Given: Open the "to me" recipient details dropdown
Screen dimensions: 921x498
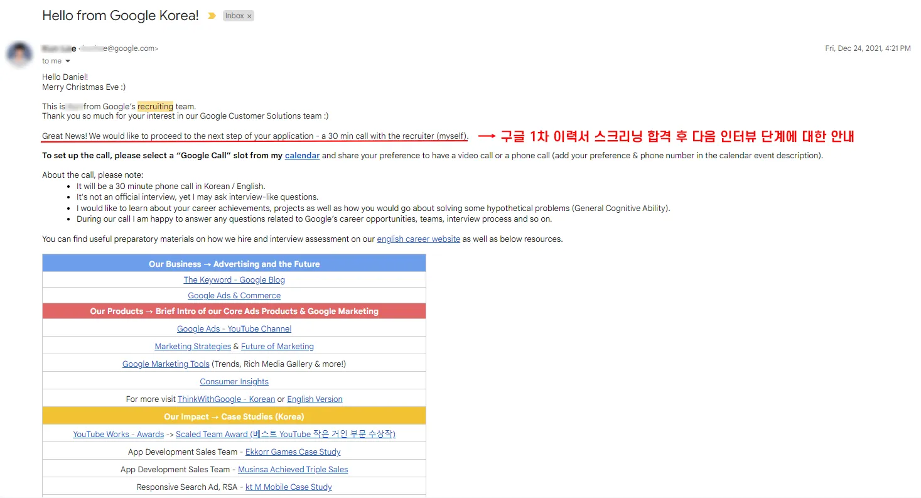Looking at the screenshot, I should pos(56,61).
